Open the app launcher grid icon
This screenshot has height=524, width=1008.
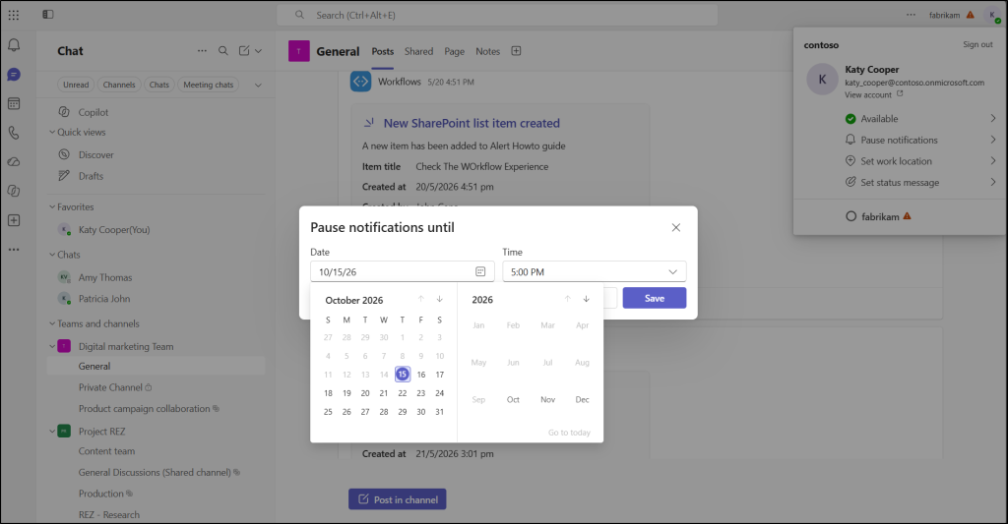[14, 15]
